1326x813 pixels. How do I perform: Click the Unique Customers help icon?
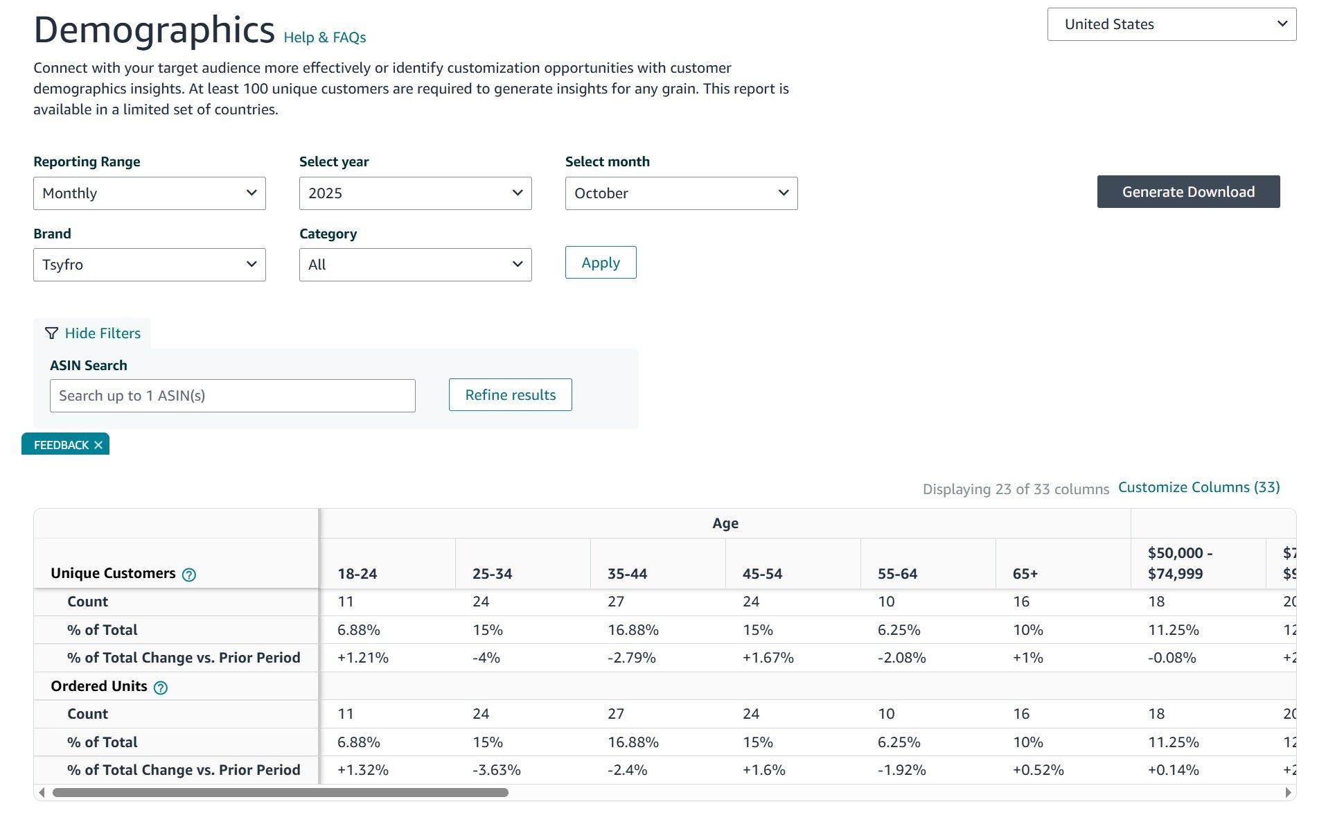pos(188,575)
